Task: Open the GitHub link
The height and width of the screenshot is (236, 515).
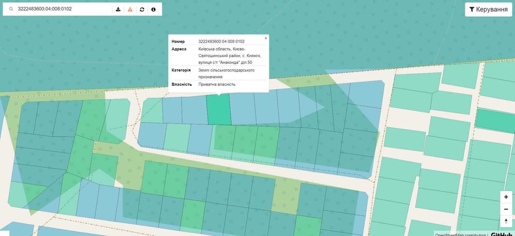Action: click(501, 234)
